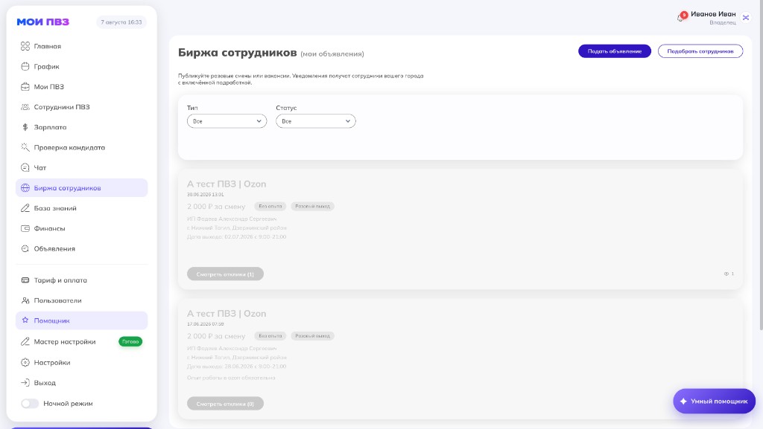Click the icon right of Иванов Иван
The width and height of the screenshot is (763, 429).
745,17
